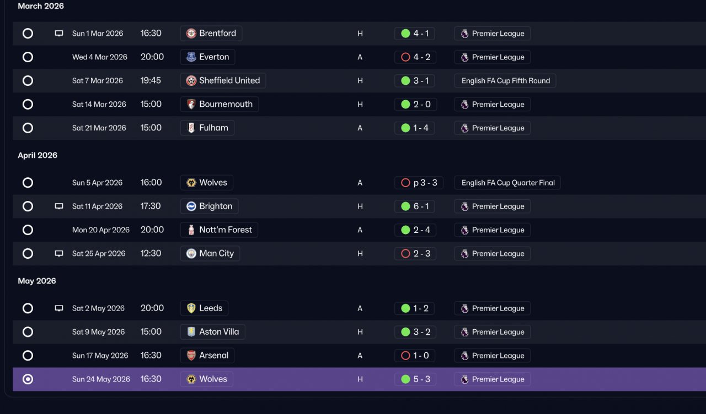Select radio button for Nott'm Forest fixture
This screenshot has width=706, height=414.
click(28, 230)
